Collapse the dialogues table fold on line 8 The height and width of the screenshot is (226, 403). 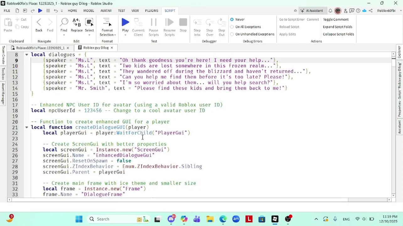point(27,55)
